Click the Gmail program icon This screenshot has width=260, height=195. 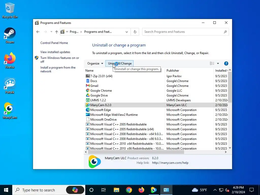tap(88, 86)
